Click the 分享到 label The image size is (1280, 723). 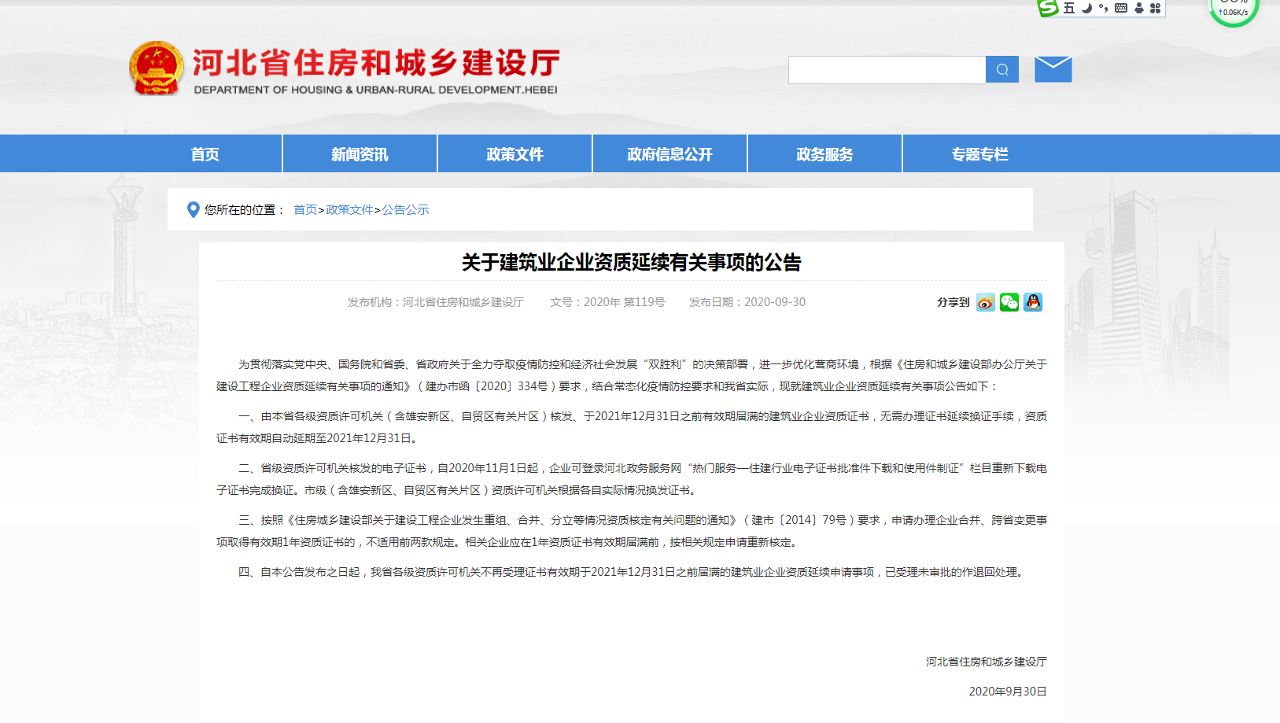[x=953, y=302]
